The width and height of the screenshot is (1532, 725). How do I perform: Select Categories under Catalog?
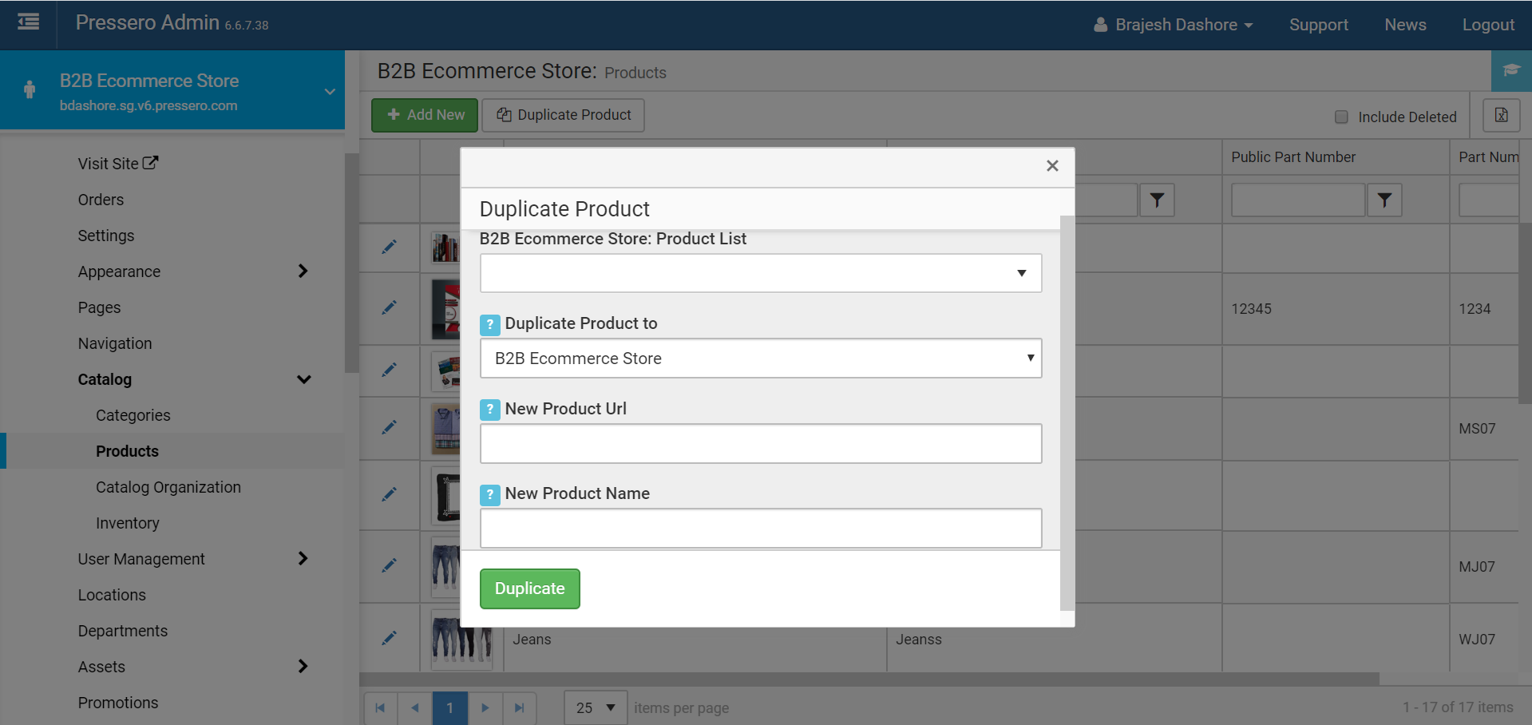click(x=133, y=415)
